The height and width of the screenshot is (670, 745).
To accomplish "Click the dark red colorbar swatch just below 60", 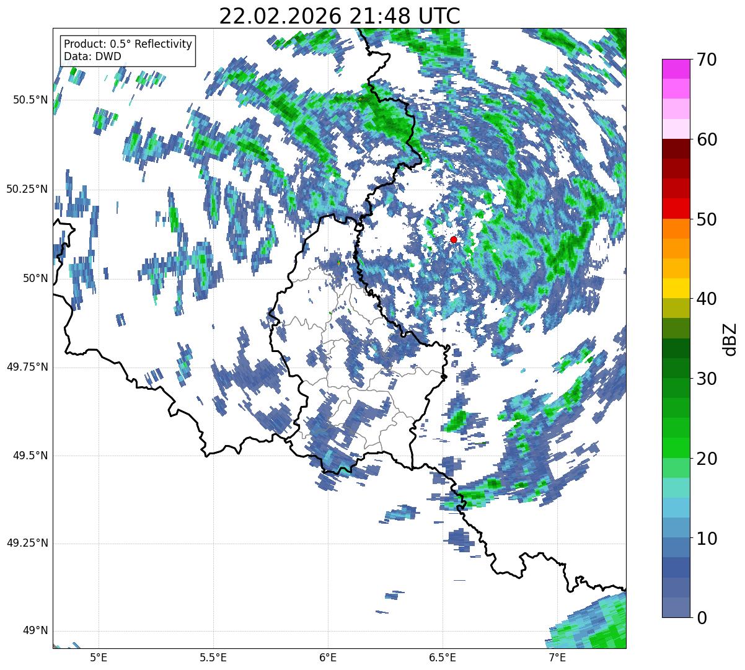I will click(x=676, y=149).
